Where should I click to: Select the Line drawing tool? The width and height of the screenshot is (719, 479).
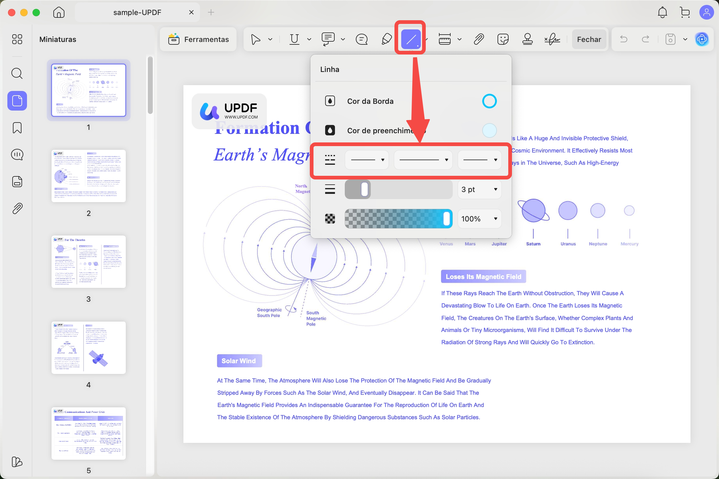pos(411,39)
